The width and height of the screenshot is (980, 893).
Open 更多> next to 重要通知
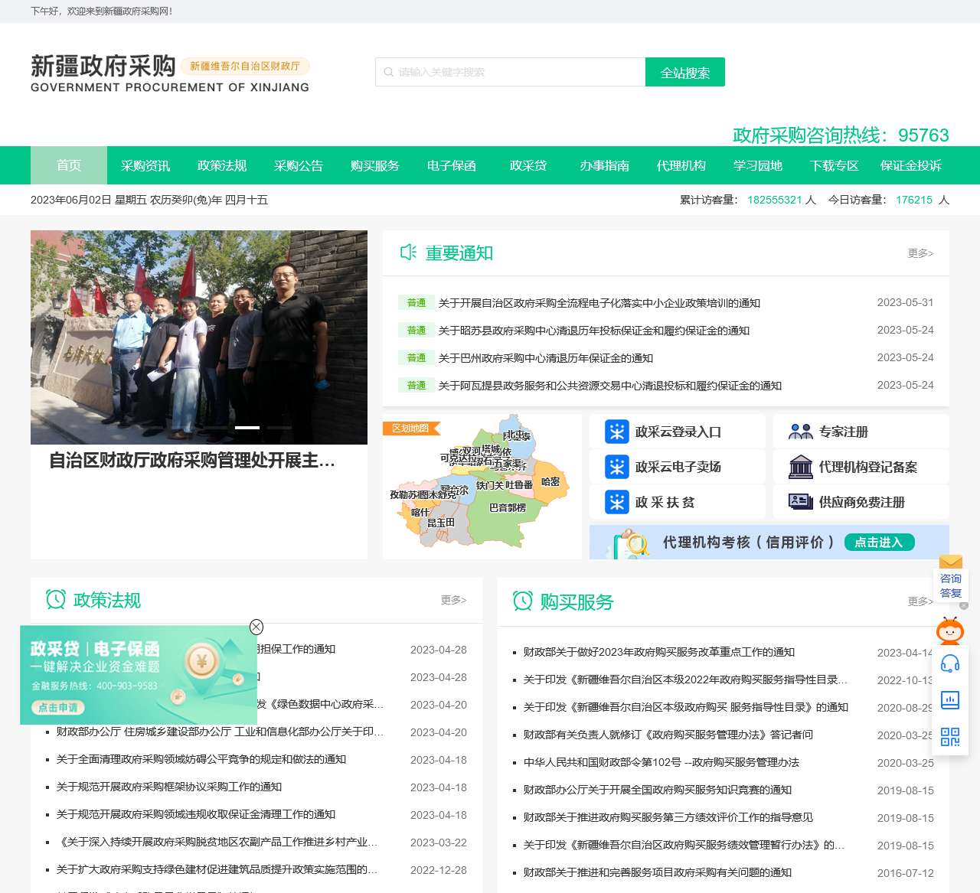(920, 253)
